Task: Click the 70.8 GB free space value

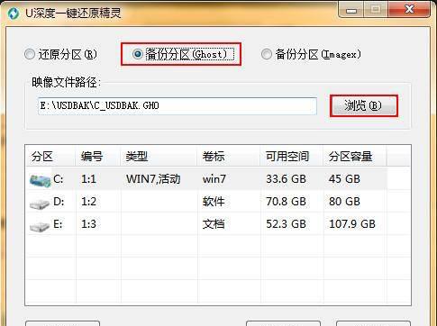Action: 286,202
